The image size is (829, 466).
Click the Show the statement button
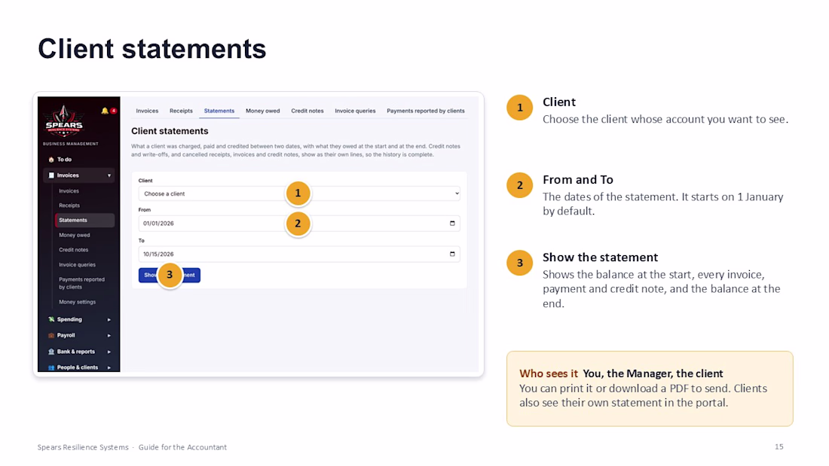pyautogui.click(x=169, y=275)
